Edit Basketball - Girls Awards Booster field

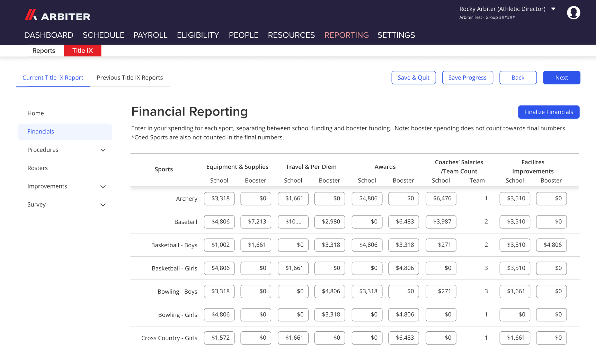pyautogui.click(x=404, y=268)
